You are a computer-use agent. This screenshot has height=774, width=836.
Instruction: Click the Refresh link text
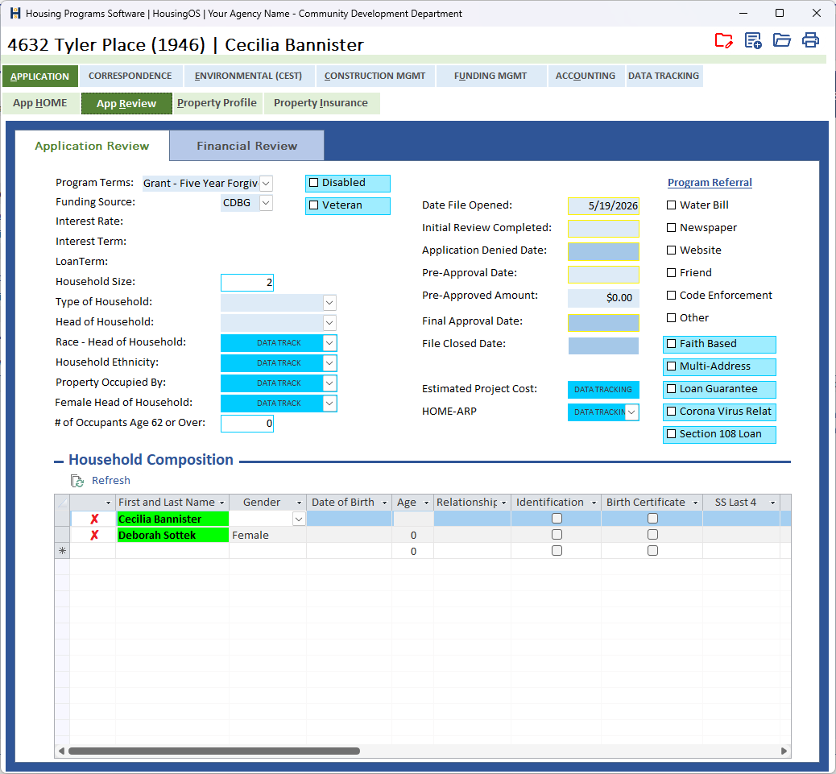point(111,480)
